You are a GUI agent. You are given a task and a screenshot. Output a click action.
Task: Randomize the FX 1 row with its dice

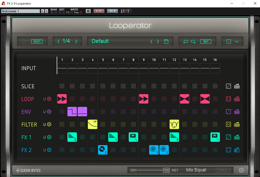pyautogui.click(x=229, y=137)
